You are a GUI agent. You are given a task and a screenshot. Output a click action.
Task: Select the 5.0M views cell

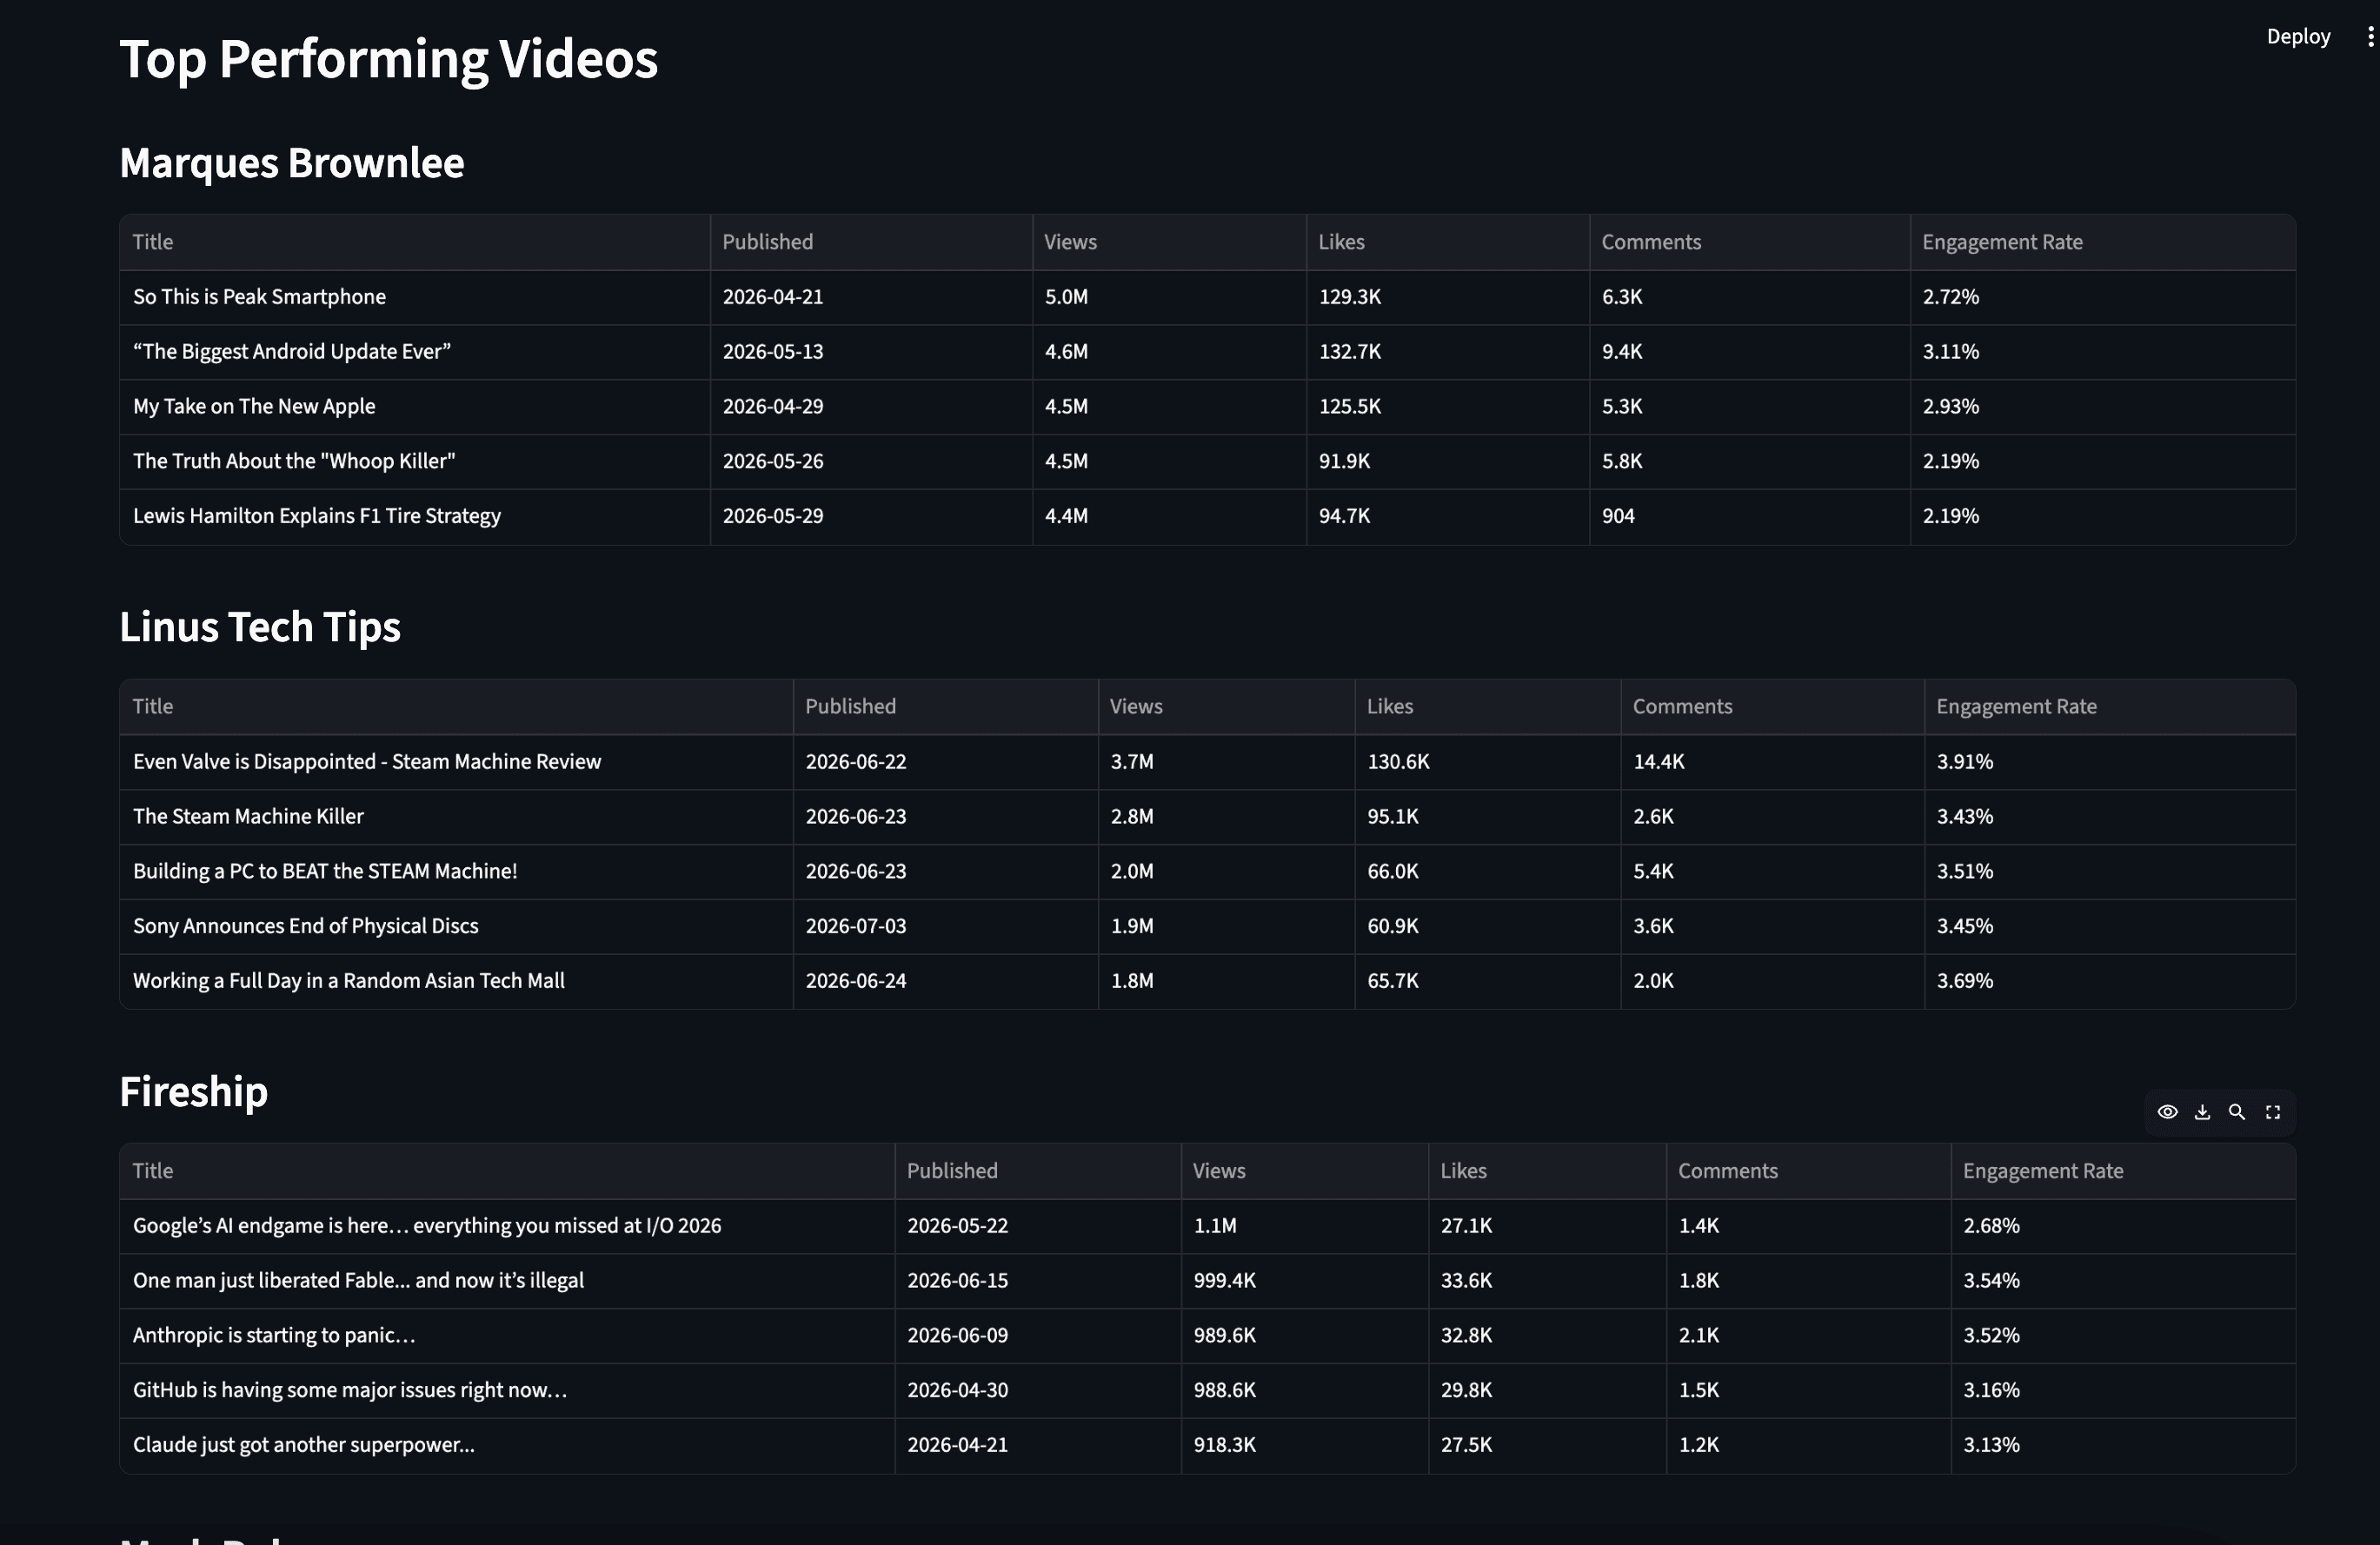(x=1169, y=297)
